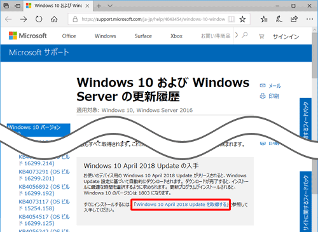Open site search magnifier icon
Viewport: 318px width, 232px height.
point(245,35)
